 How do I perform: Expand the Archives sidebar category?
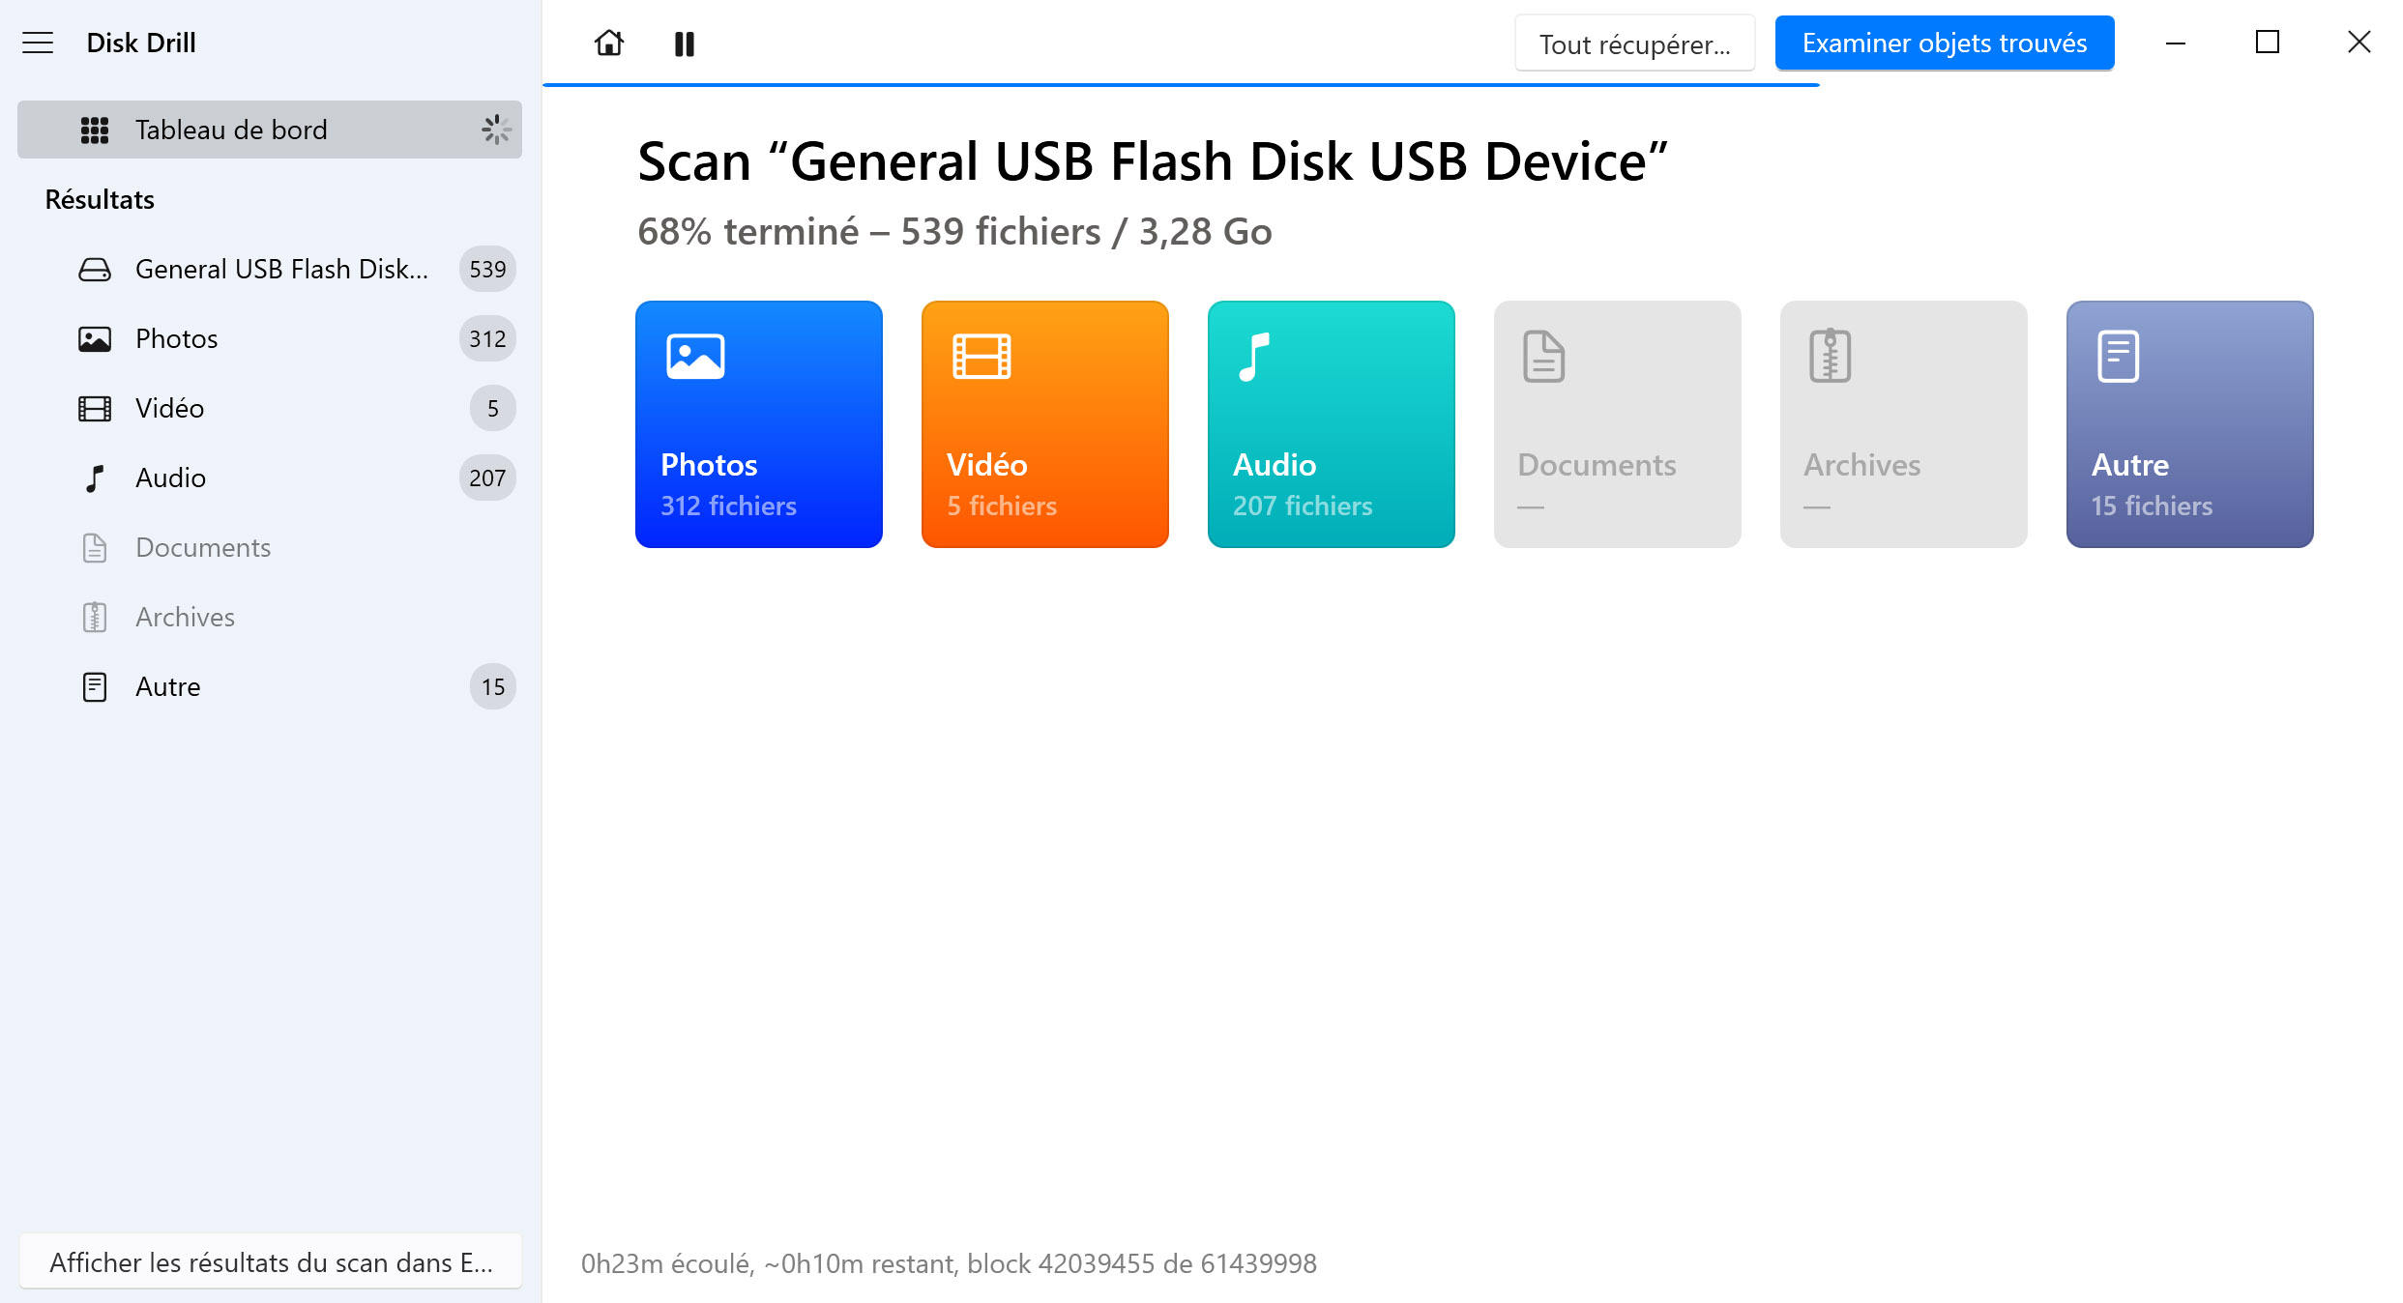click(185, 616)
